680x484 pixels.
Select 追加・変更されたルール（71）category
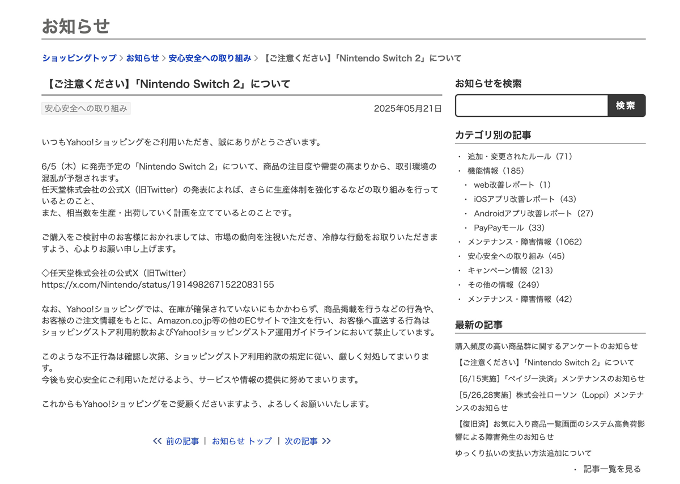520,156
